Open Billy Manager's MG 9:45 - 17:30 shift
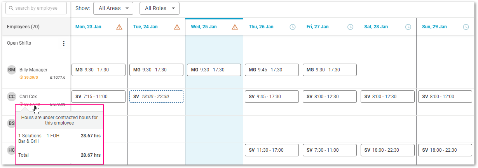The width and height of the screenshot is (478, 168). pos(272,70)
